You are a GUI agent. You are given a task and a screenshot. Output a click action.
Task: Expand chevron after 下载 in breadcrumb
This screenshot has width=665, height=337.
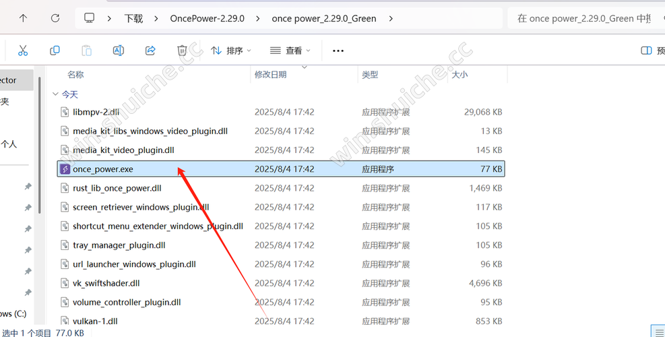pyautogui.click(x=156, y=18)
